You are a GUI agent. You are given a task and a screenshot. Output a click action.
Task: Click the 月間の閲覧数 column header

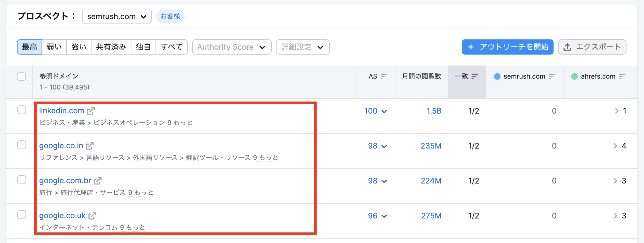pyautogui.click(x=421, y=76)
